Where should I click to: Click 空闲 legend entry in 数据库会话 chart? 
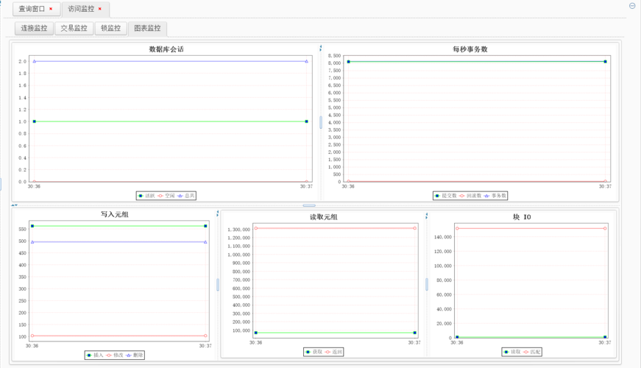[x=166, y=196]
